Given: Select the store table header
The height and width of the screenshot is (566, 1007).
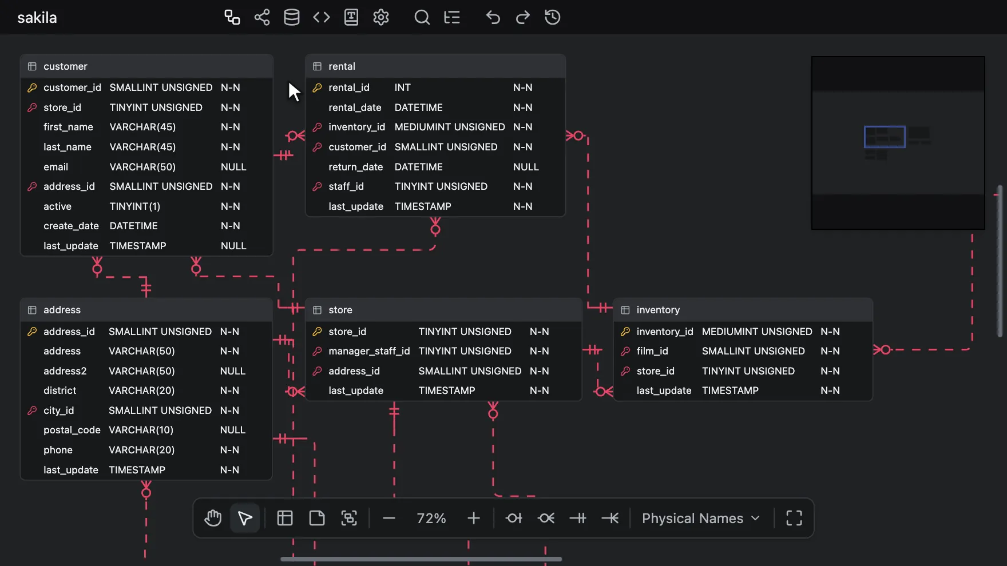Looking at the screenshot, I should (x=443, y=310).
